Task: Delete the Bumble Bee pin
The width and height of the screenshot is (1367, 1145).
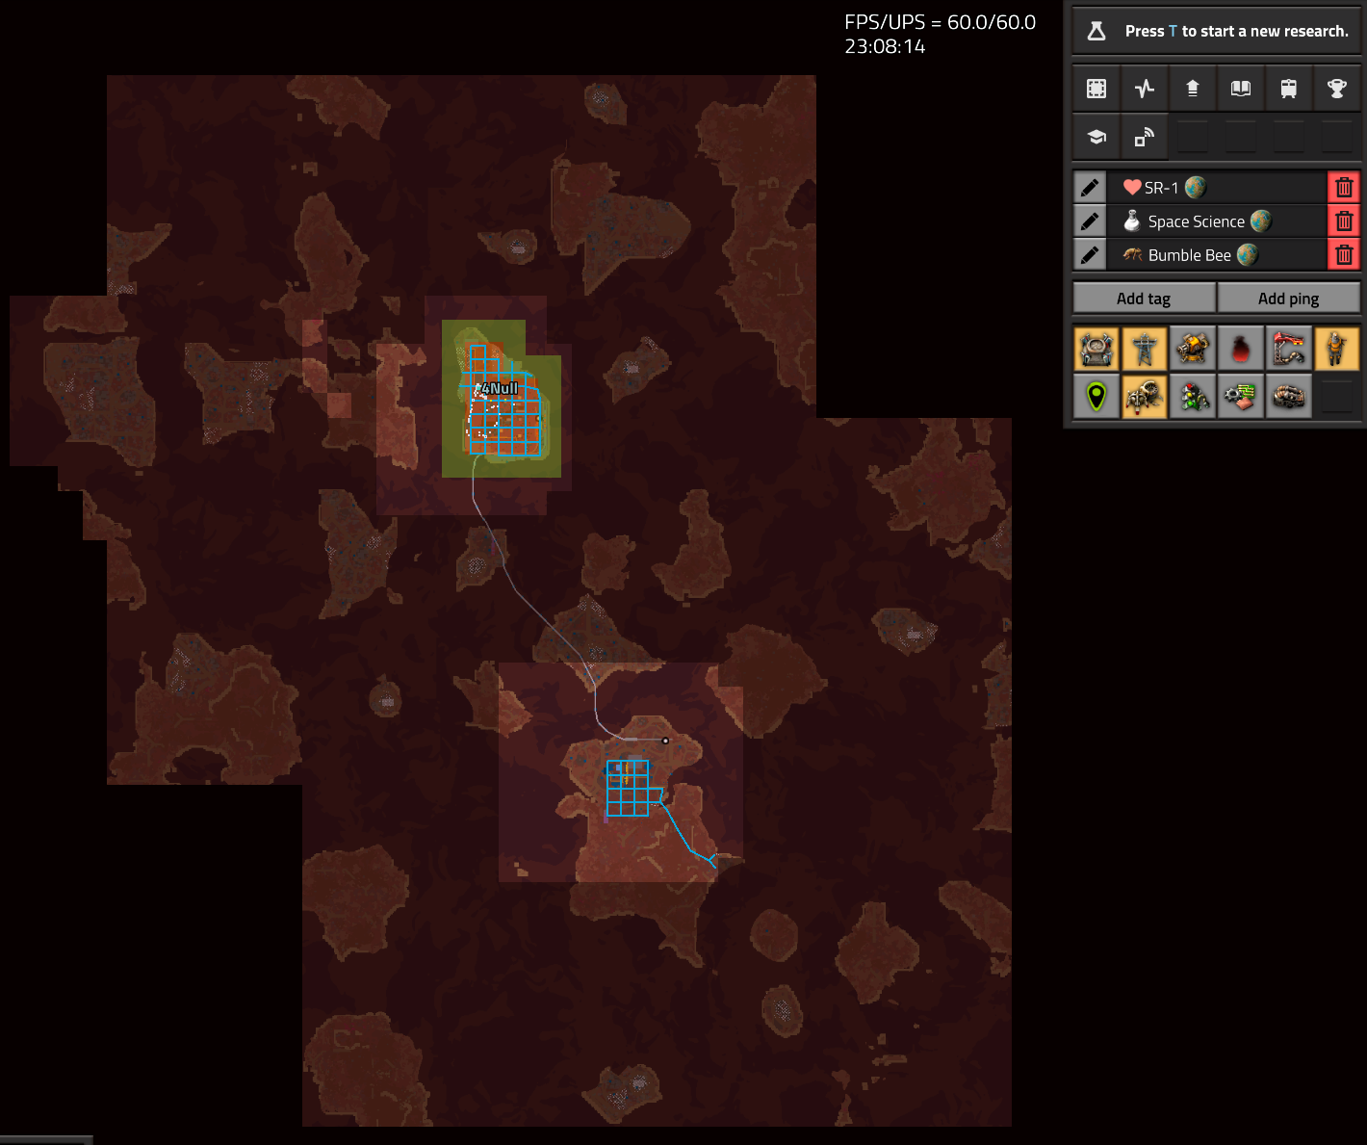Action: tap(1344, 255)
